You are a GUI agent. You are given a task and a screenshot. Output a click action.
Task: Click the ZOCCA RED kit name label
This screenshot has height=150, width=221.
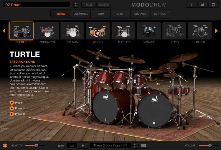click(47, 42)
